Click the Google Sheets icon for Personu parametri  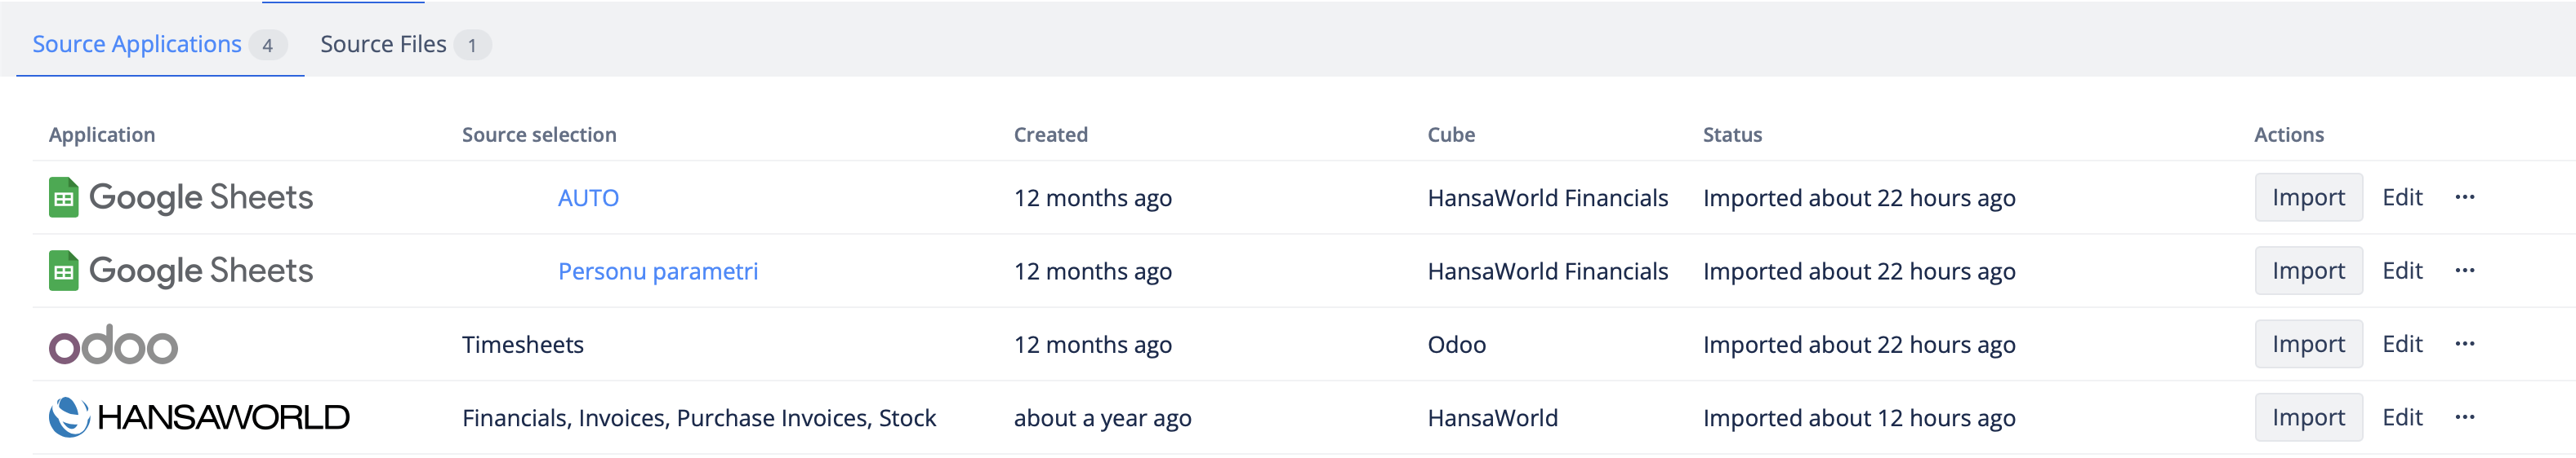tap(64, 271)
